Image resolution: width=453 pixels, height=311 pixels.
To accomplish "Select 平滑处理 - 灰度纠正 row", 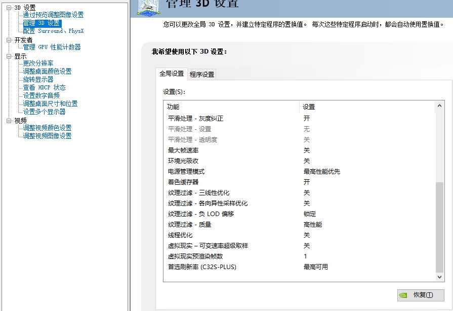I will [299, 119].
